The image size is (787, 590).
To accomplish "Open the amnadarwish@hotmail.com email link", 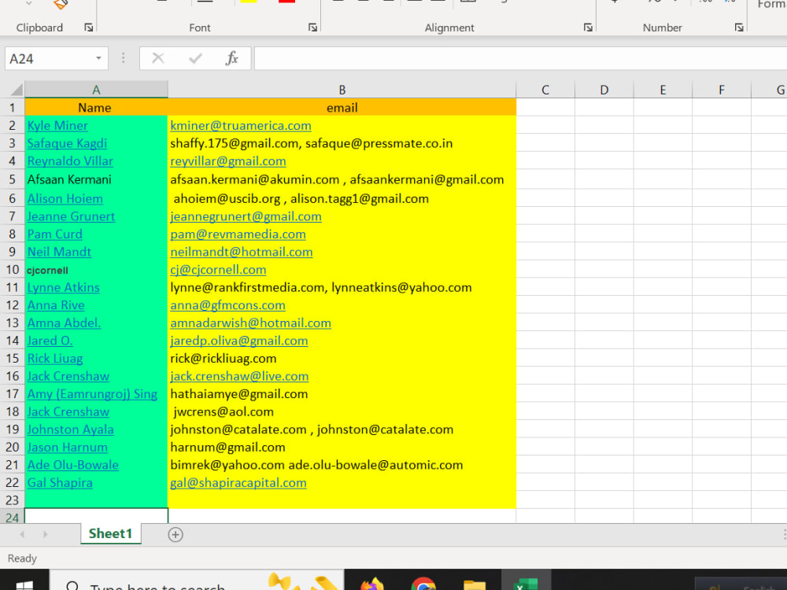I will pyautogui.click(x=250, y=323).
